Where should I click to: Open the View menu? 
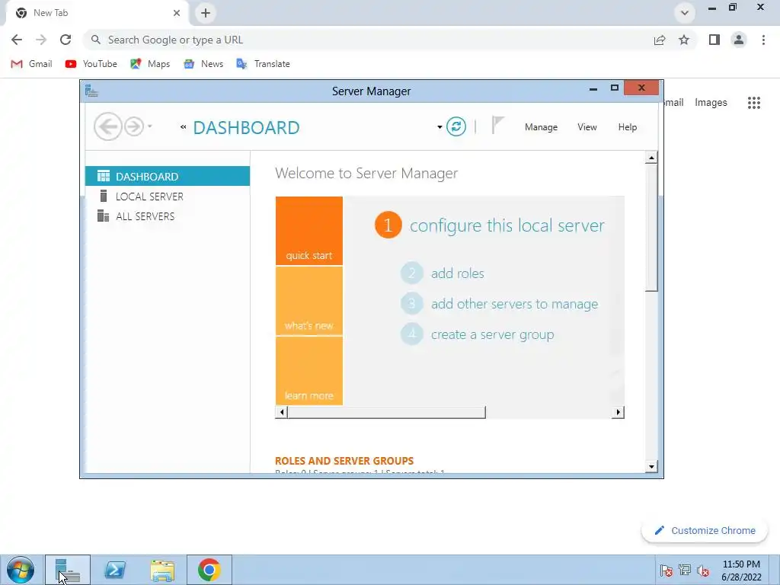pyautogui.click(x=587, y=127)
